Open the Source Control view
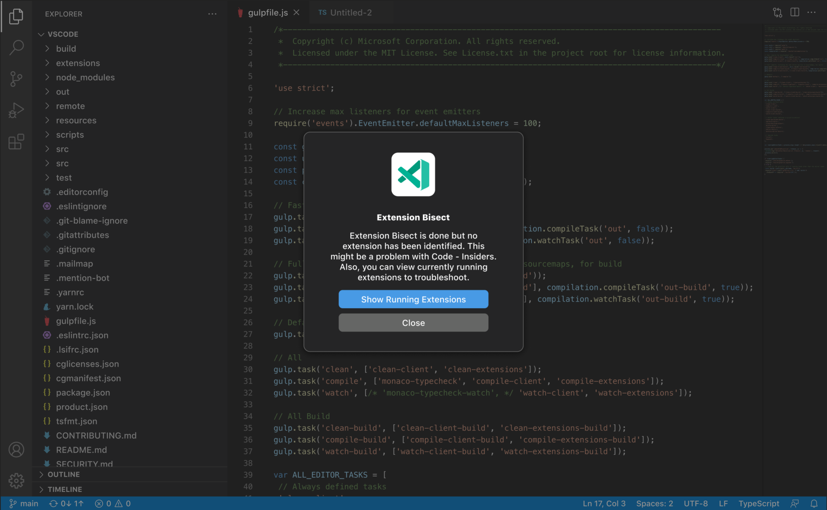This screenshot has height=510, width=827. tap(16, 79)
